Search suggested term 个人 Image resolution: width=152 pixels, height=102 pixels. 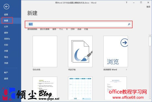tap(61, 29)
